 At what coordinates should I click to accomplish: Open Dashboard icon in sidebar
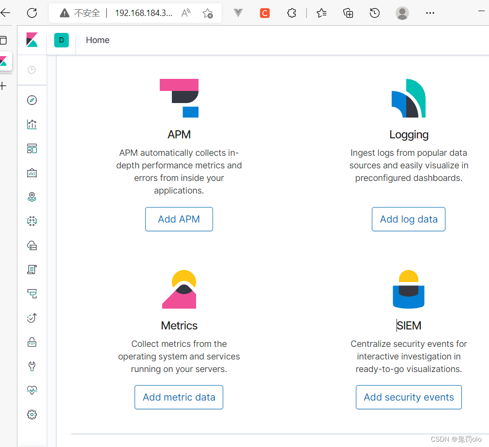(x=32, y=149)
